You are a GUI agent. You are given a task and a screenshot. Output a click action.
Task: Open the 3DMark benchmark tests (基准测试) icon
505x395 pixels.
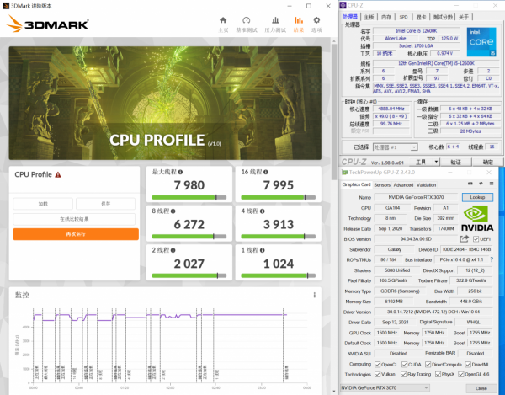tap(247, 20)
